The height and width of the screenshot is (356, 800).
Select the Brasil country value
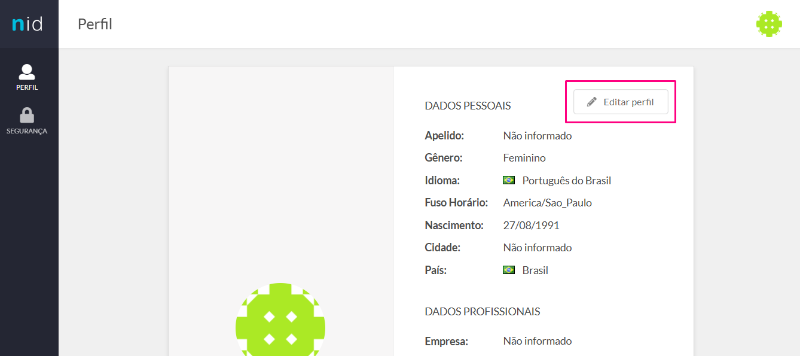point(535,270)
